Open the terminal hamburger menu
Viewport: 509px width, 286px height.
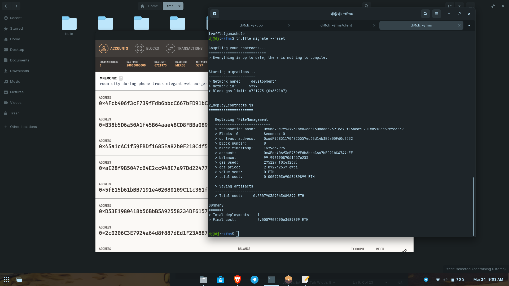click(x=436, y=14)
